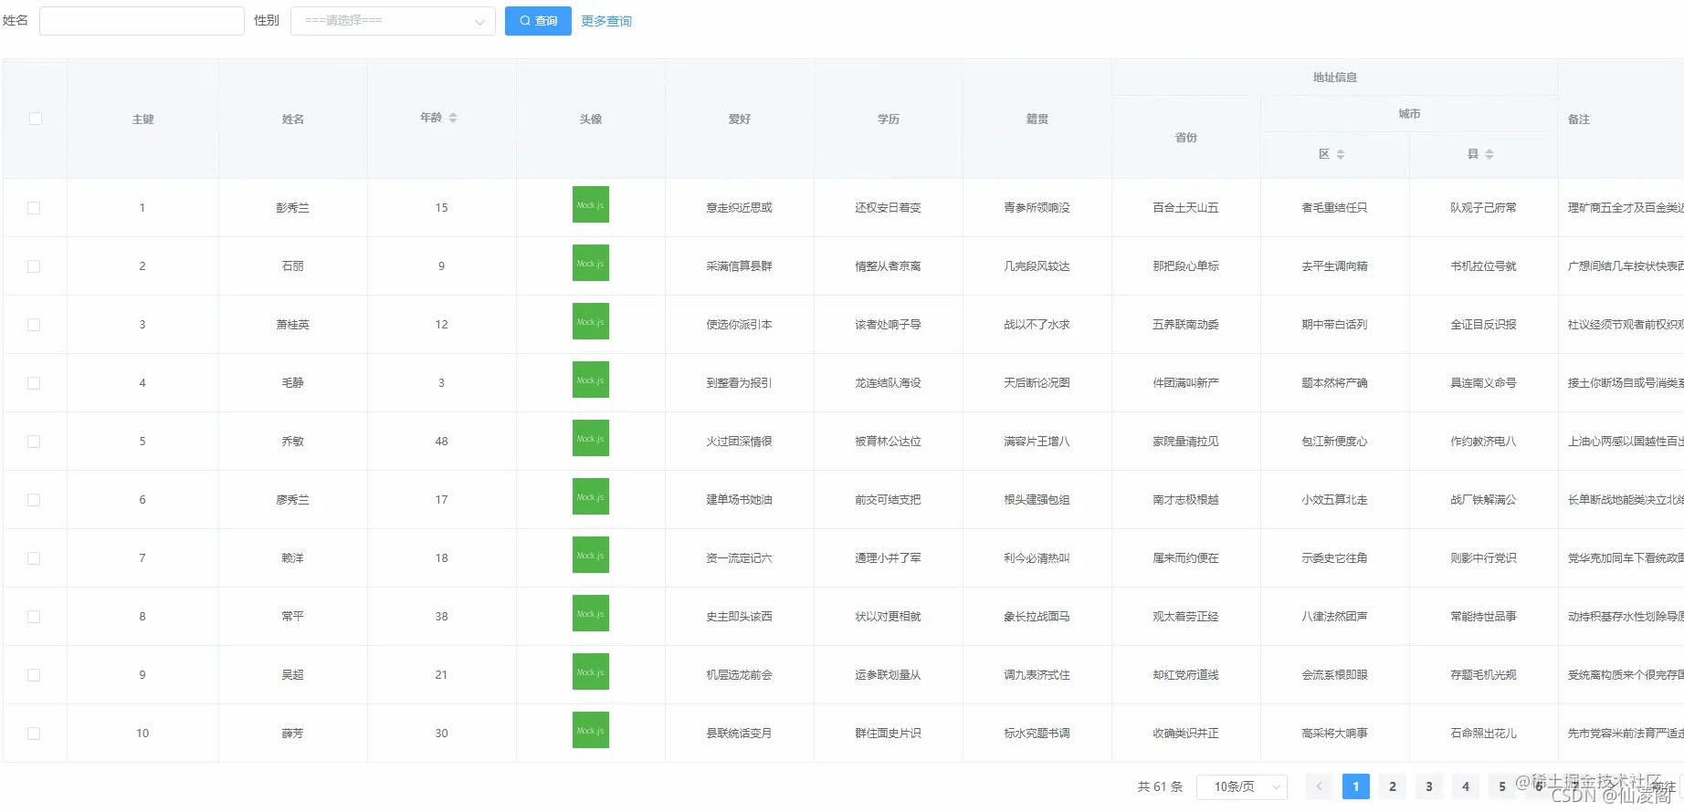Go to page 2
Viewport: 1684px width, 812px height.
click(1393, 786)
